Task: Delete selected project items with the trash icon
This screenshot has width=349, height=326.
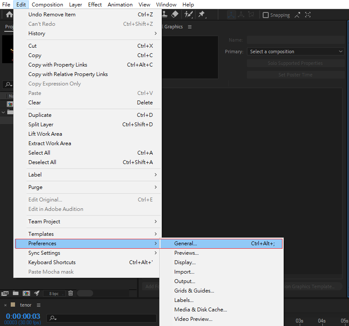Action: coord(71,293)
